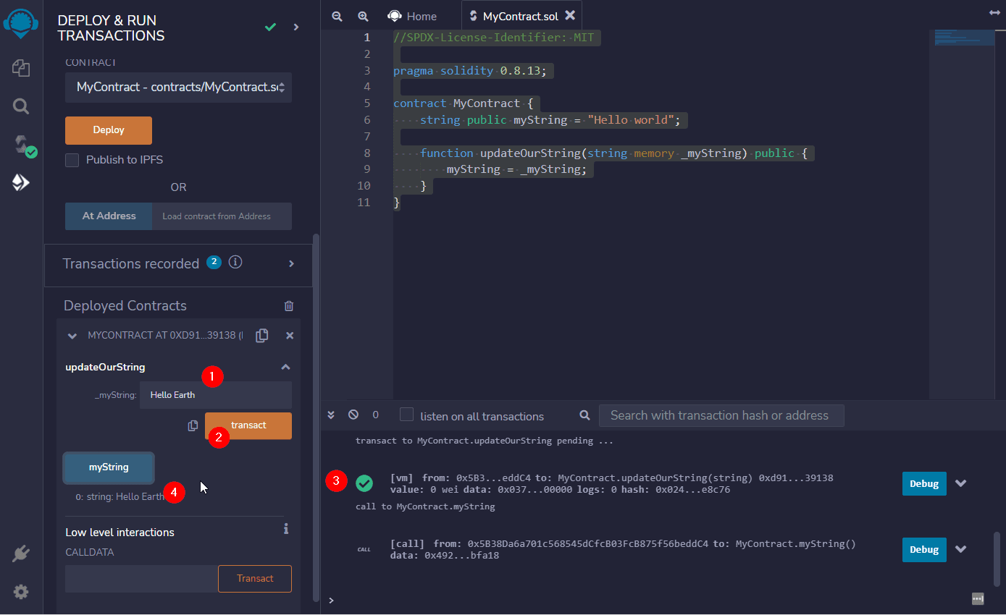
Task: Click the myString getter button
Action: [109, 467]
